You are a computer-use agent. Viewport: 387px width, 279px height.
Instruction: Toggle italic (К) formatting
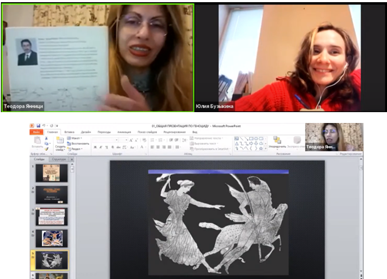click(x=101, y=147)
